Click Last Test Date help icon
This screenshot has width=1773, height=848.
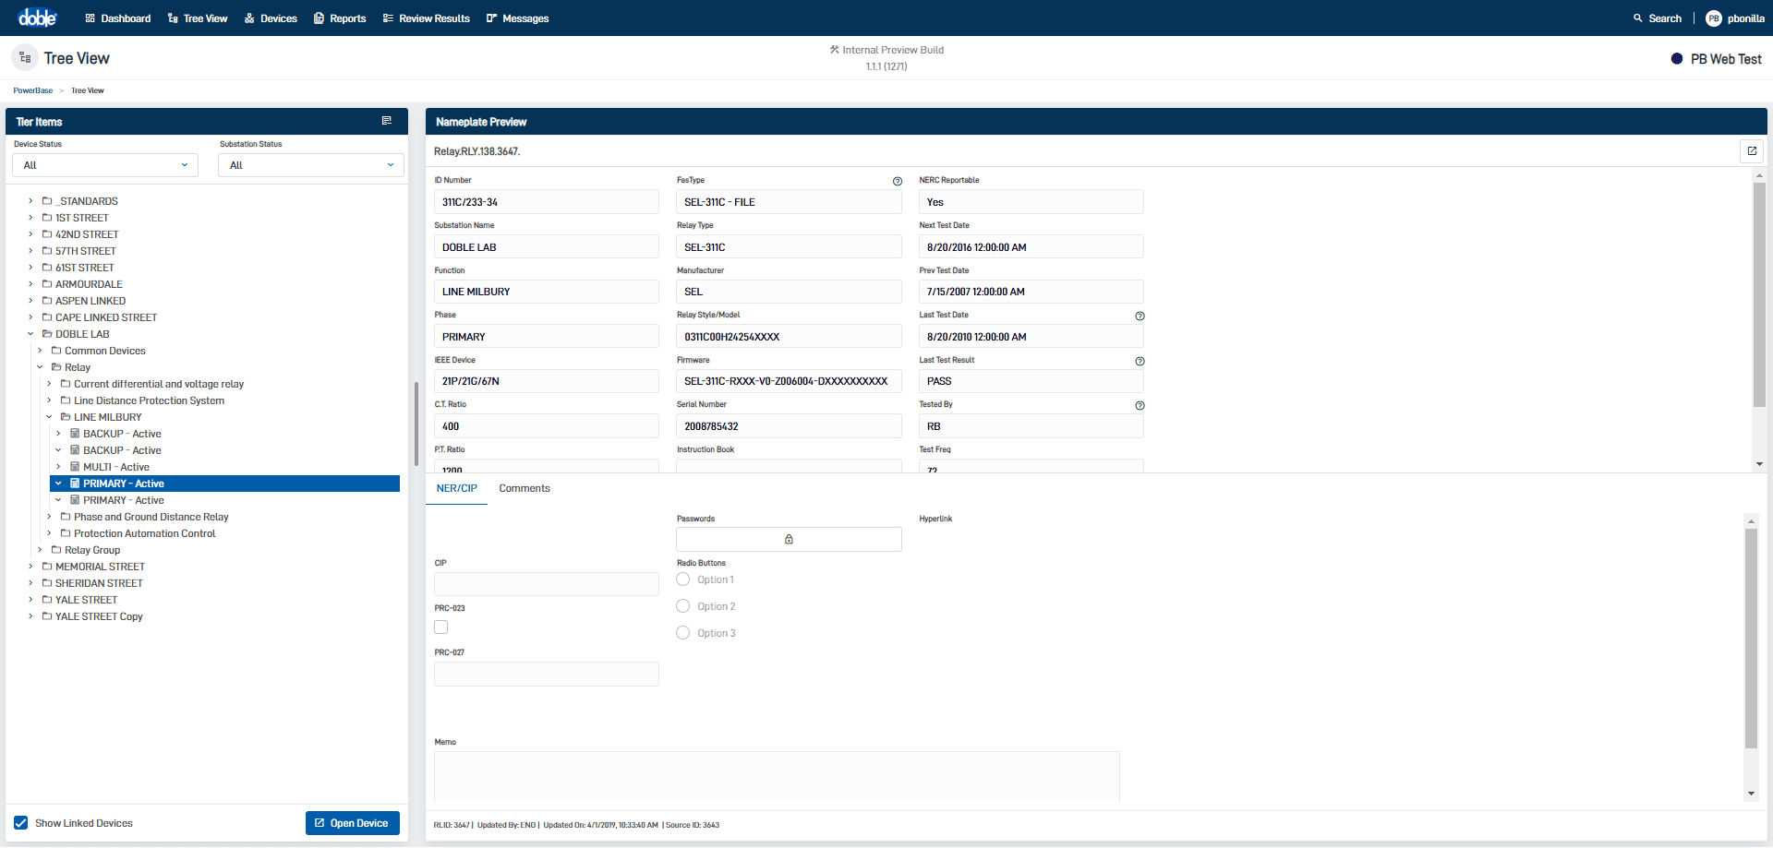pyautogui.click(x=1140, y=317)
